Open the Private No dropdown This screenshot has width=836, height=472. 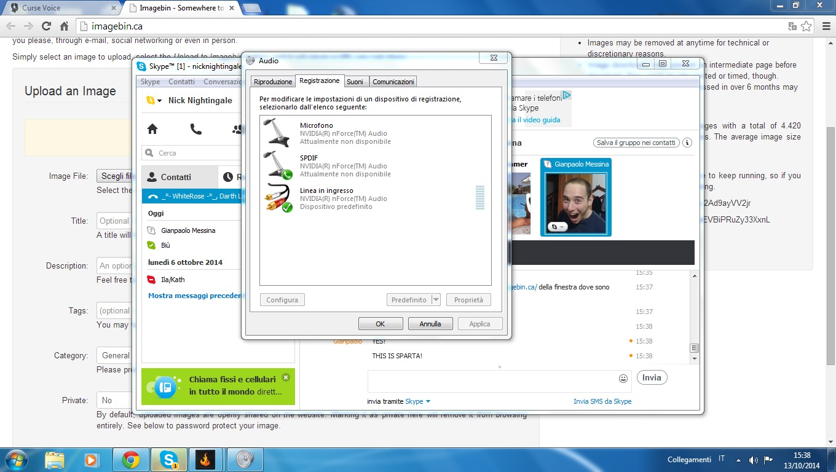point(114,400)
